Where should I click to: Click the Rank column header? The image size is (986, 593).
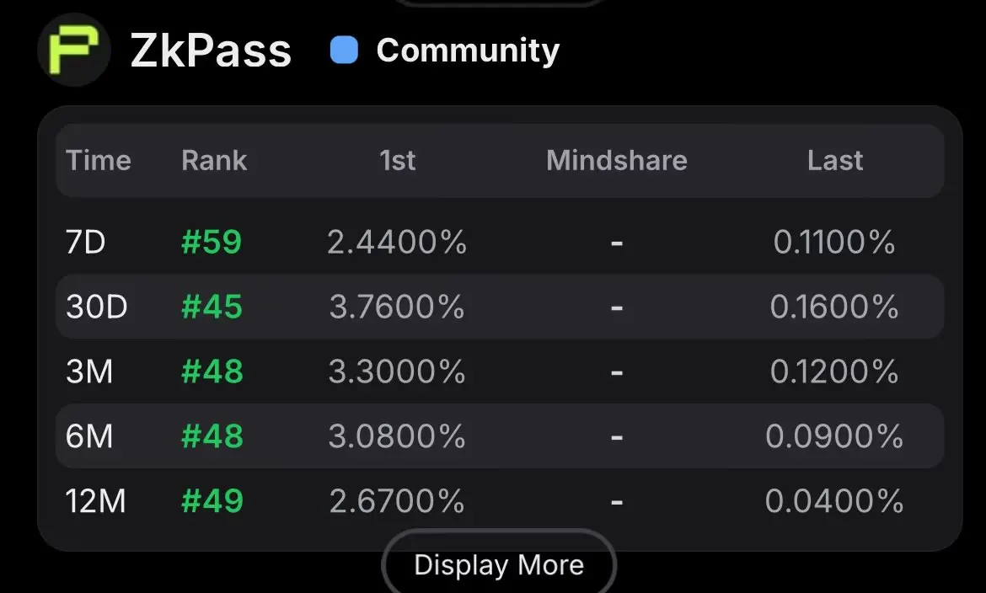coord(214,160)
